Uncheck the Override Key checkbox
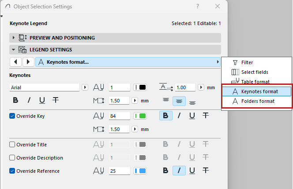Image resolution: width=293 pixels, height=189 pixels. tap(12, 116)
